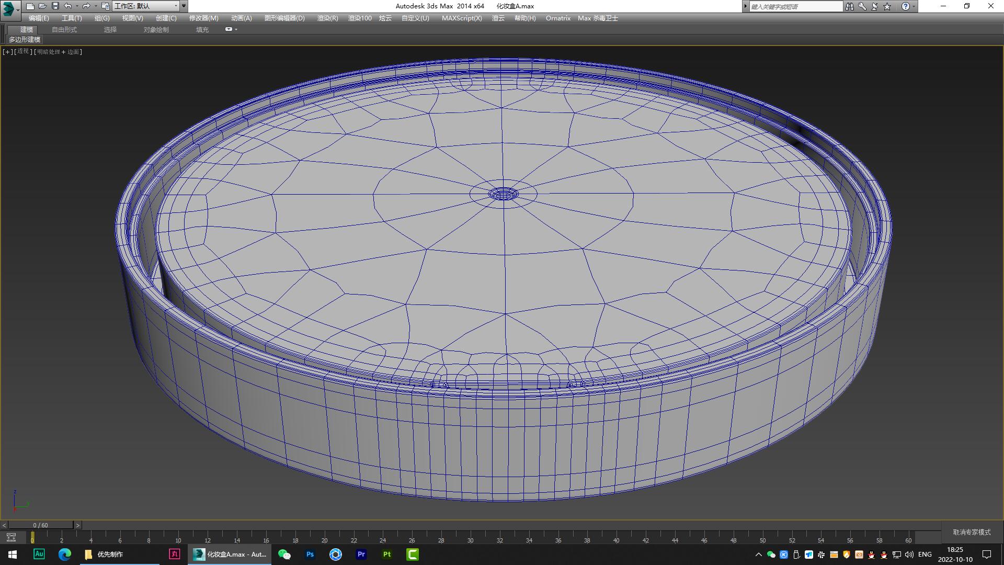Open the Undo history dropdown arrow

tap(76, 6)
